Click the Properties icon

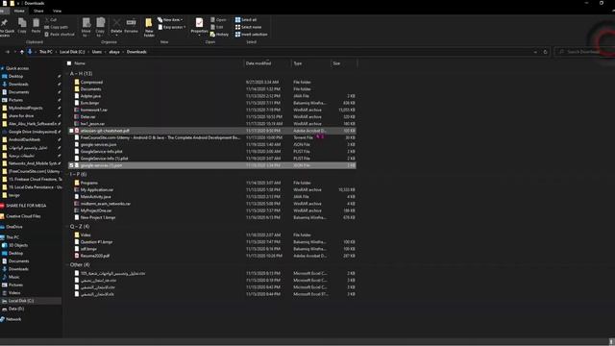[199, 23]
